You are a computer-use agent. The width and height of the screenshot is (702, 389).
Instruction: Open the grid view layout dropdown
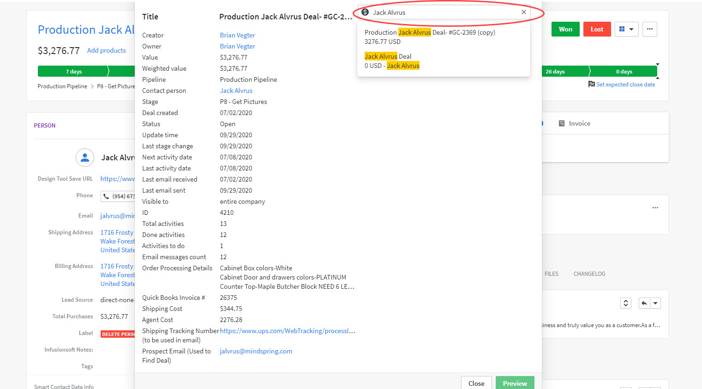pyautogui.click(x=626, y=29)
